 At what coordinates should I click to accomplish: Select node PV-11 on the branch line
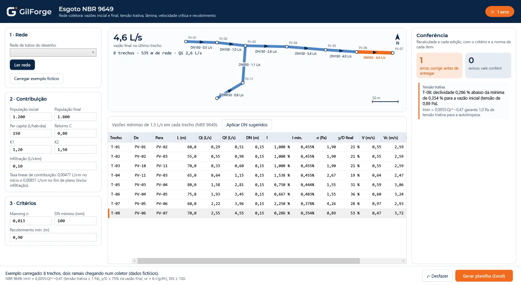pos(243,83)
